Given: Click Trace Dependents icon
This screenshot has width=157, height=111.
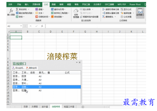Looking at the screenshot, I should click(104, 13).
